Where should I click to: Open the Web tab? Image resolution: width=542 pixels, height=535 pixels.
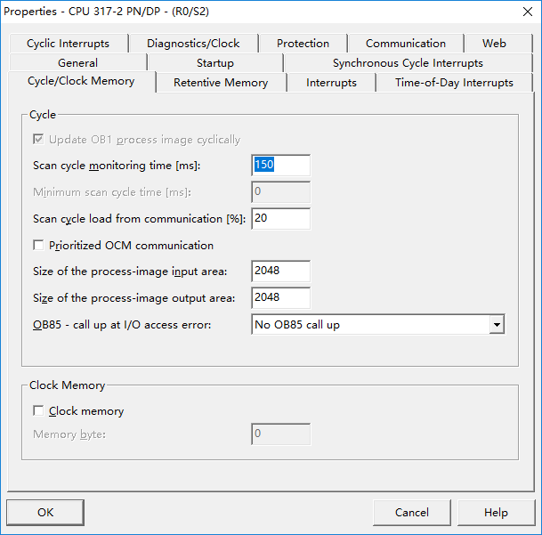(x=494, y=43)
